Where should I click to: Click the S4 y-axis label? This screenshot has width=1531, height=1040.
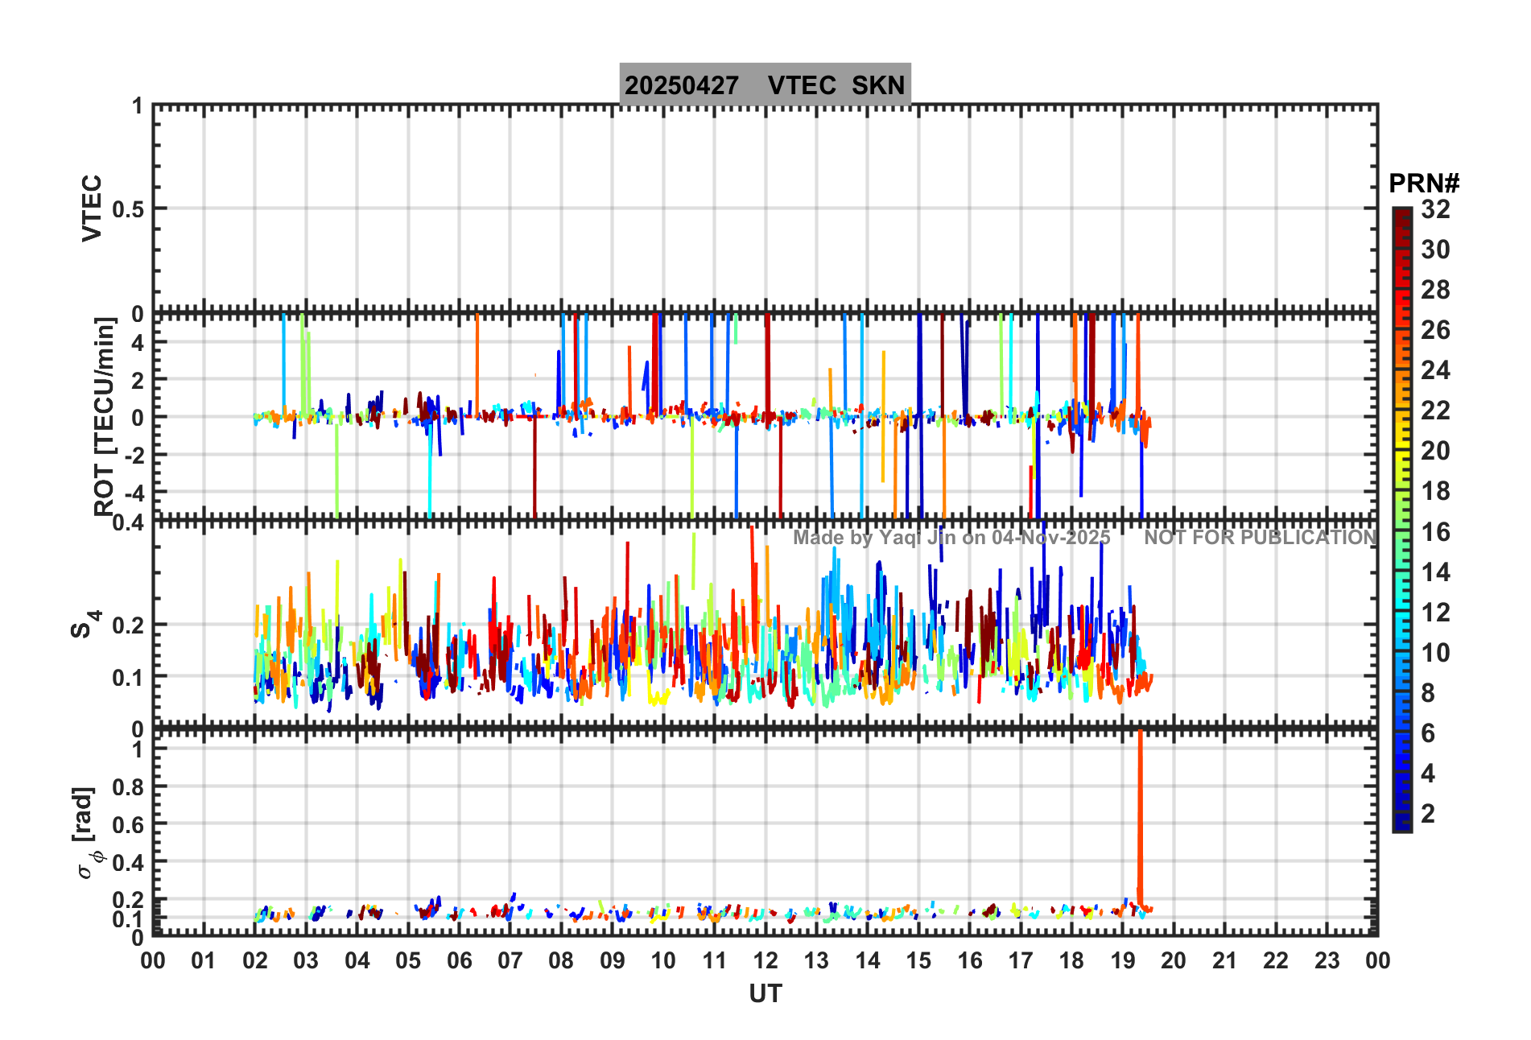tap(85, 624)
